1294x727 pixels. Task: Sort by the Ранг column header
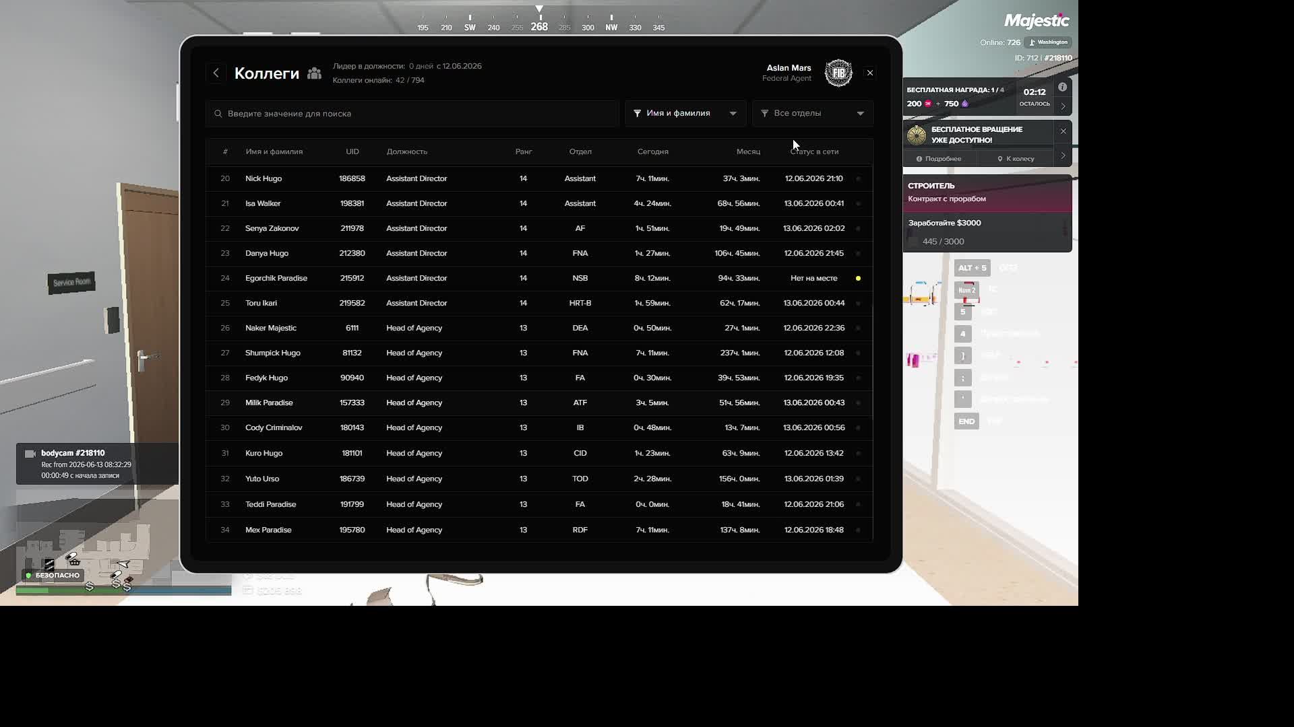tap(524, 151)
